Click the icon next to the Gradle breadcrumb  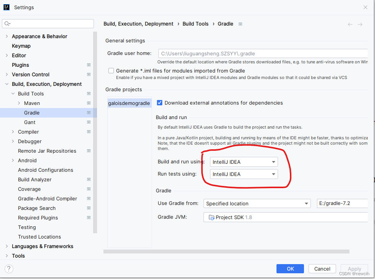pyautogui.click(x=240, y=24)
